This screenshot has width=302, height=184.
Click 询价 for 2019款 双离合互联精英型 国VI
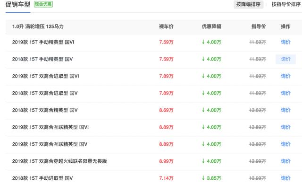click(285, 127)
